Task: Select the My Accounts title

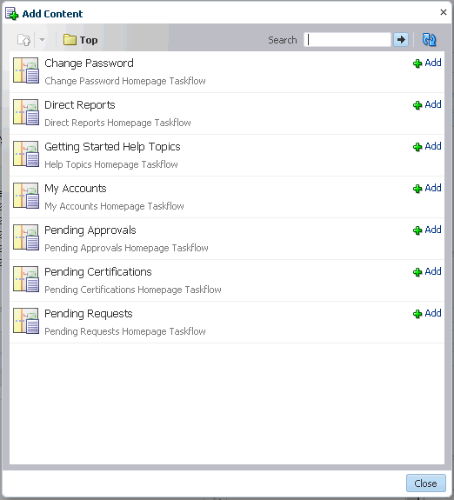Action: [x=76, y=189]
